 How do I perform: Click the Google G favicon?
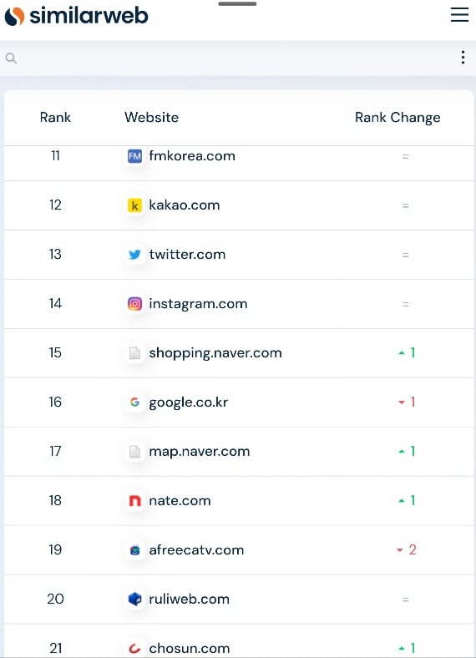point(134,402)
